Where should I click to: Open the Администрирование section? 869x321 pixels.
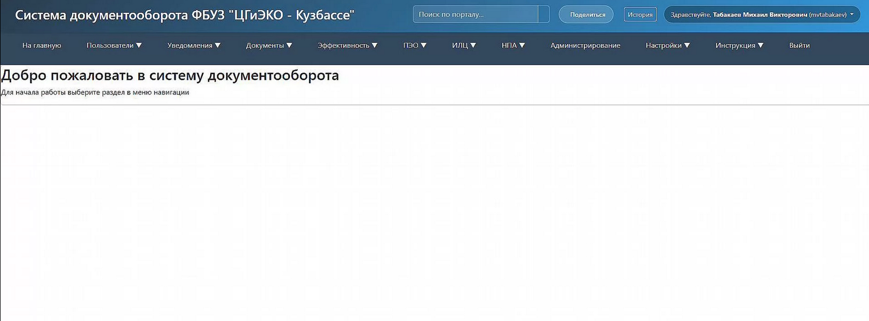(x=585, y=45)
